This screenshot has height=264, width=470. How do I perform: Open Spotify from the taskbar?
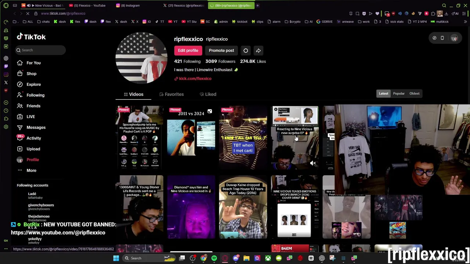pyautogui.click(x=214, y=258)
